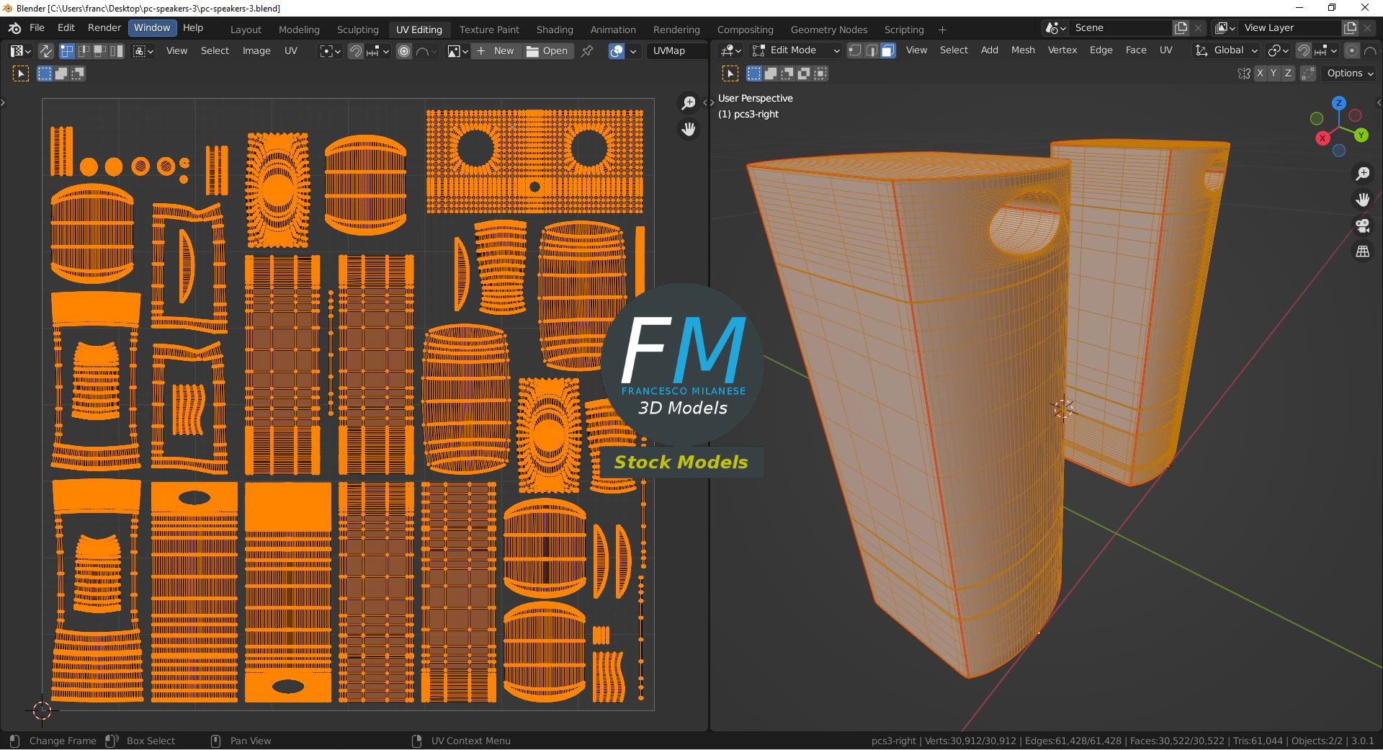This screenshot has height=750, width=1383.
Task: Enable face select mode in 3D viewport
Action: [x=888, y=50]
